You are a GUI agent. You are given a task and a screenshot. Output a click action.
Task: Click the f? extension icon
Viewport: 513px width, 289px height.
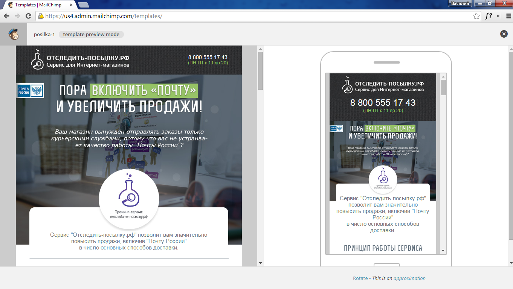pos(489,16)
